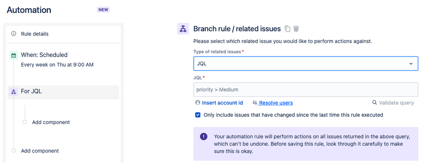Click the green calendar Scheduled trigger icon
Image resolution: width=435 pixels, height=163 pixels.
point(13,55)
